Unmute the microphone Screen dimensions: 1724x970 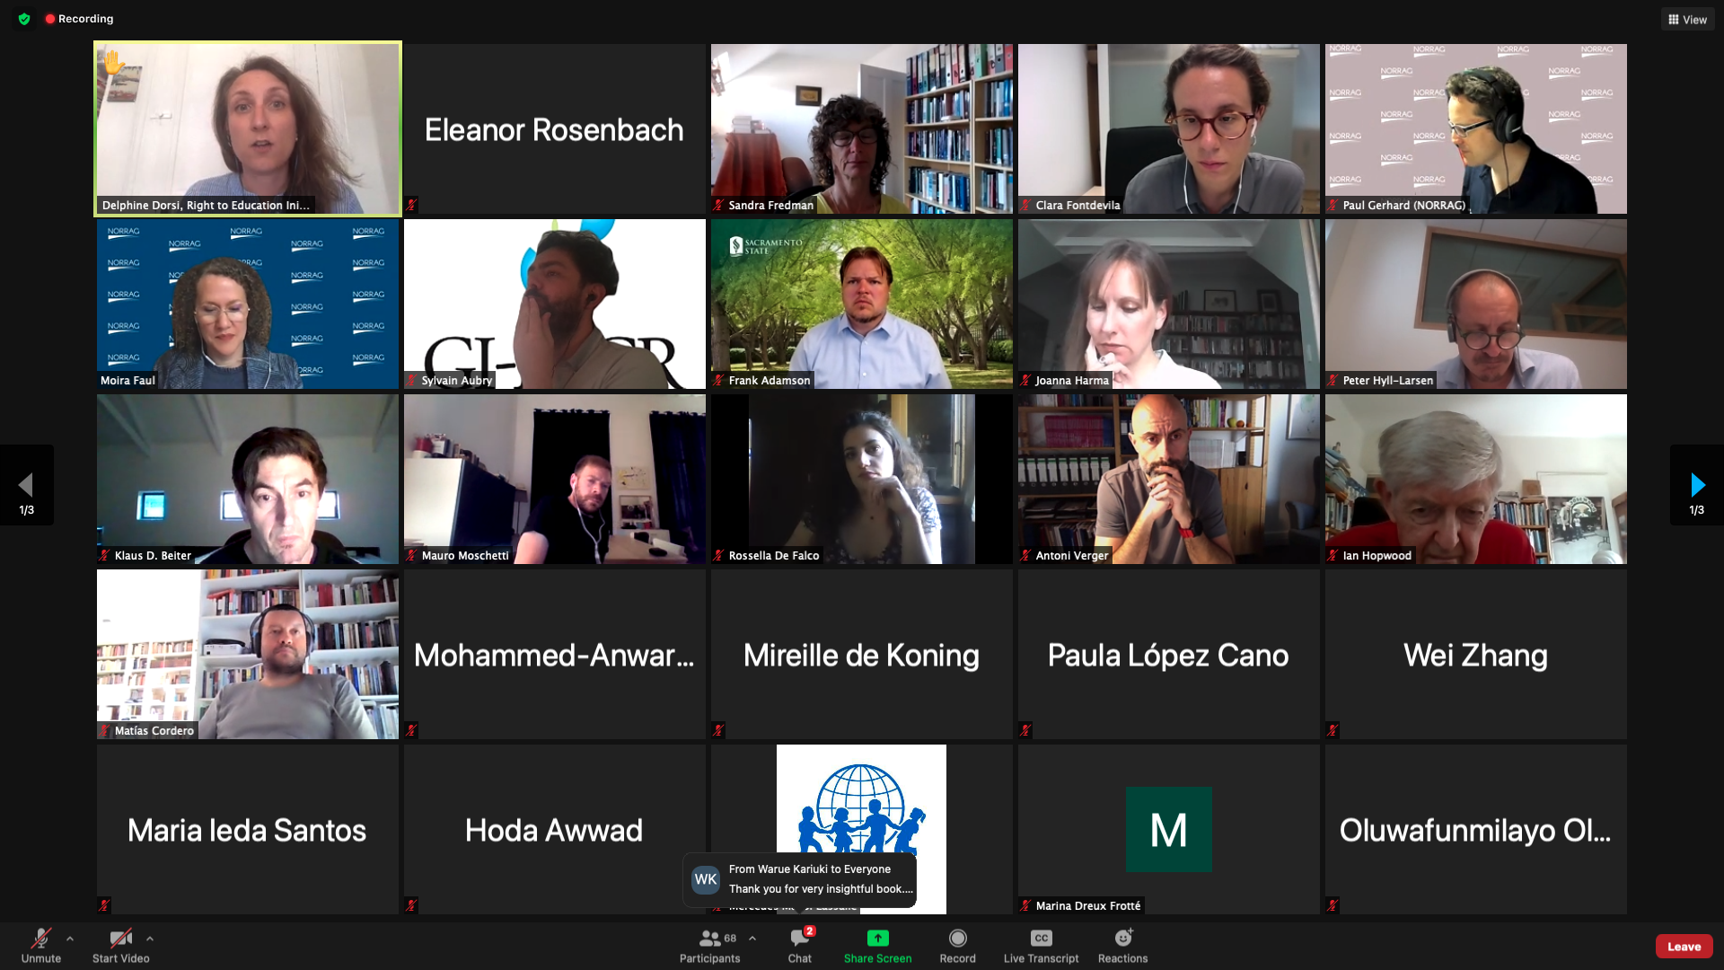pyautogui.click(x=40, y=946)
